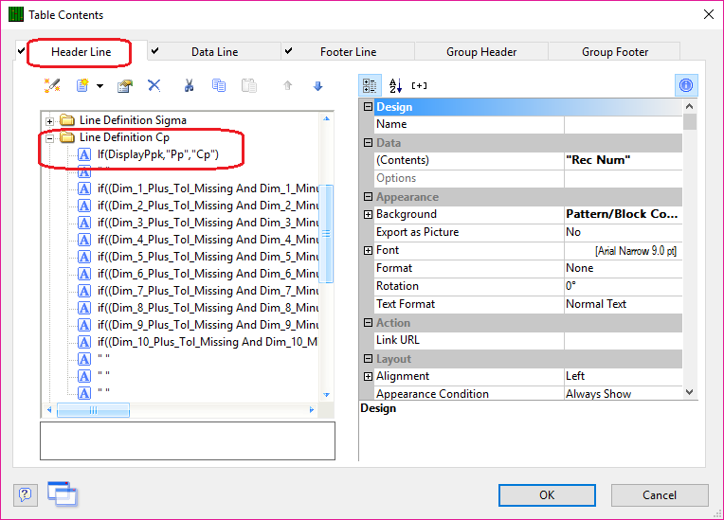Click the text icon beside If(DisplayPpk row

click(84, 154)
